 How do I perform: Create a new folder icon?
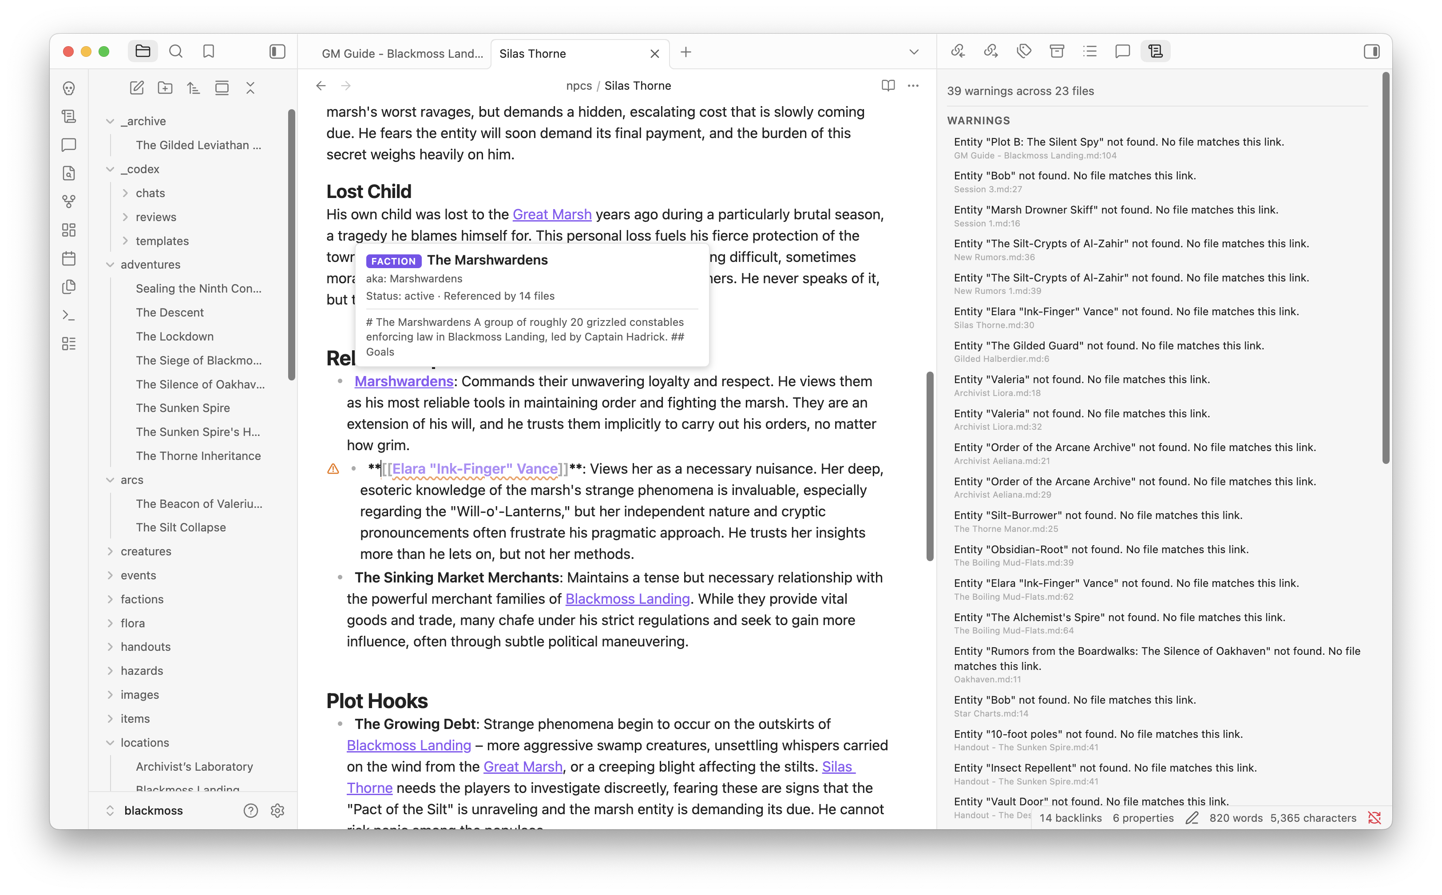tap(165, 88)
